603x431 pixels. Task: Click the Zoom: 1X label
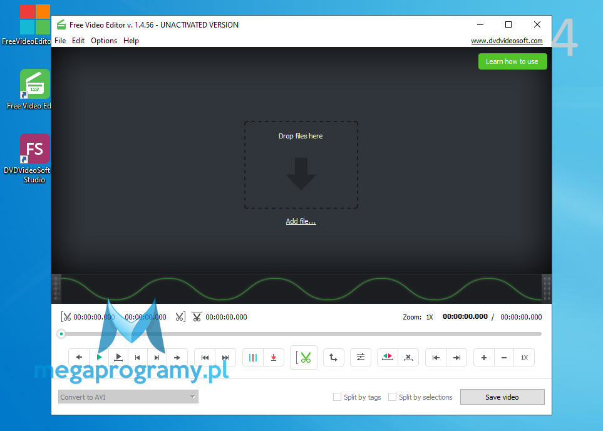point(418,317)
